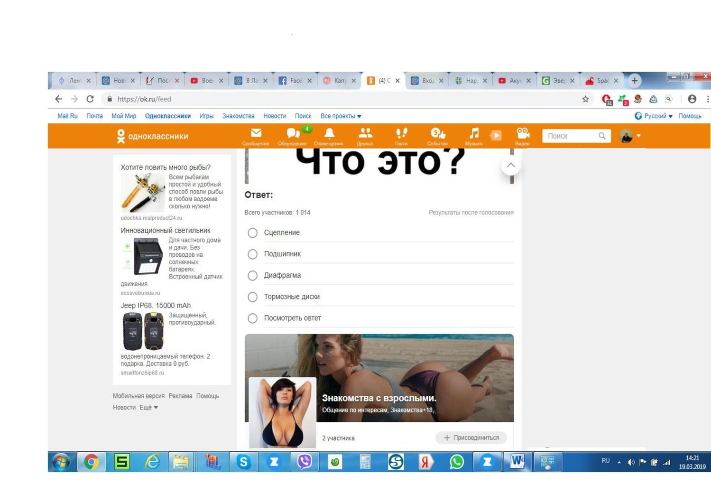This screenshot has width=711, height=503.
Task: Open Обсуждения discussions with 4 badge
Action: [x=293, y=136]
